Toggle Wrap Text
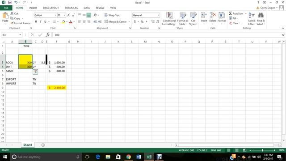 pyautogui.click(x=112, y=15)
